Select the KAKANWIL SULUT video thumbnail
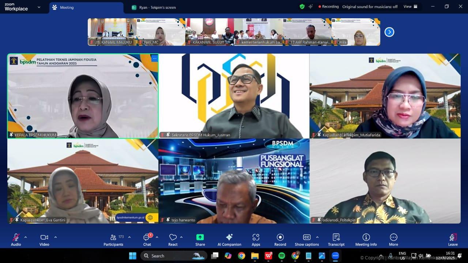 click(x=210, y=32)
